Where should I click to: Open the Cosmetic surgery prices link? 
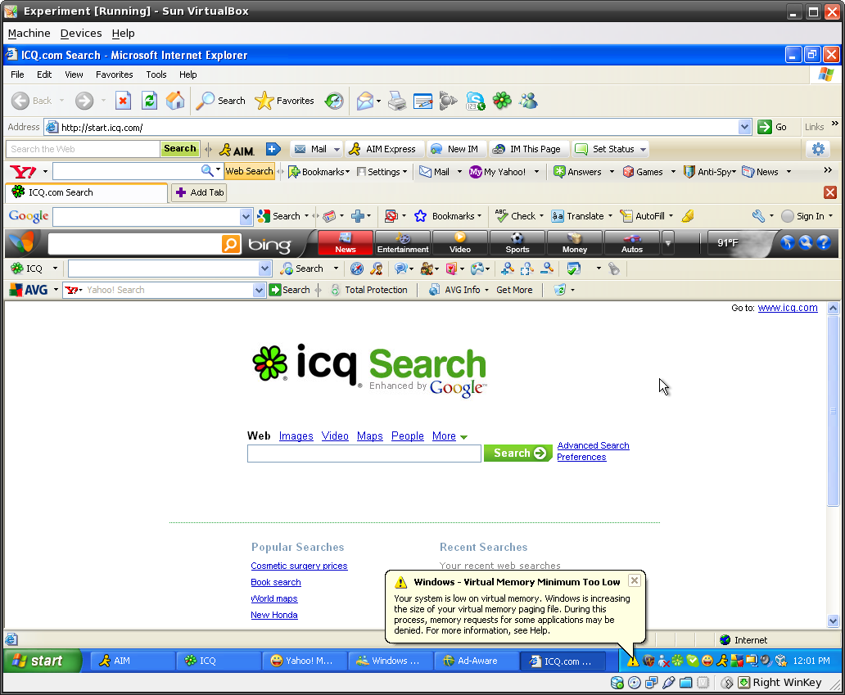click(299, 566)
